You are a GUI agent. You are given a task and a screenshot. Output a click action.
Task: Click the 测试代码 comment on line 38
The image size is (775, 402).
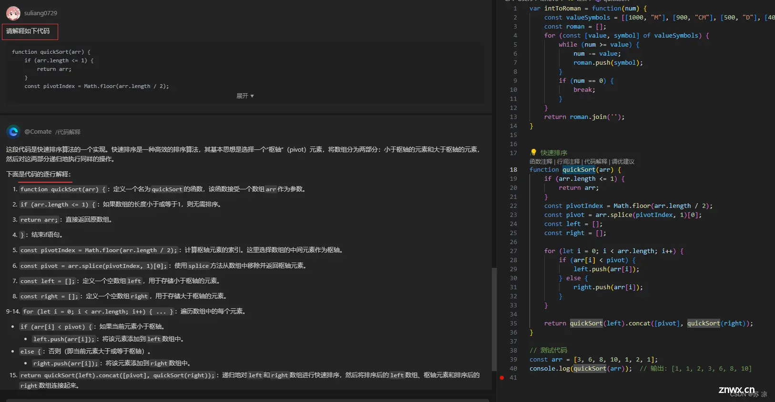[549, 350]
